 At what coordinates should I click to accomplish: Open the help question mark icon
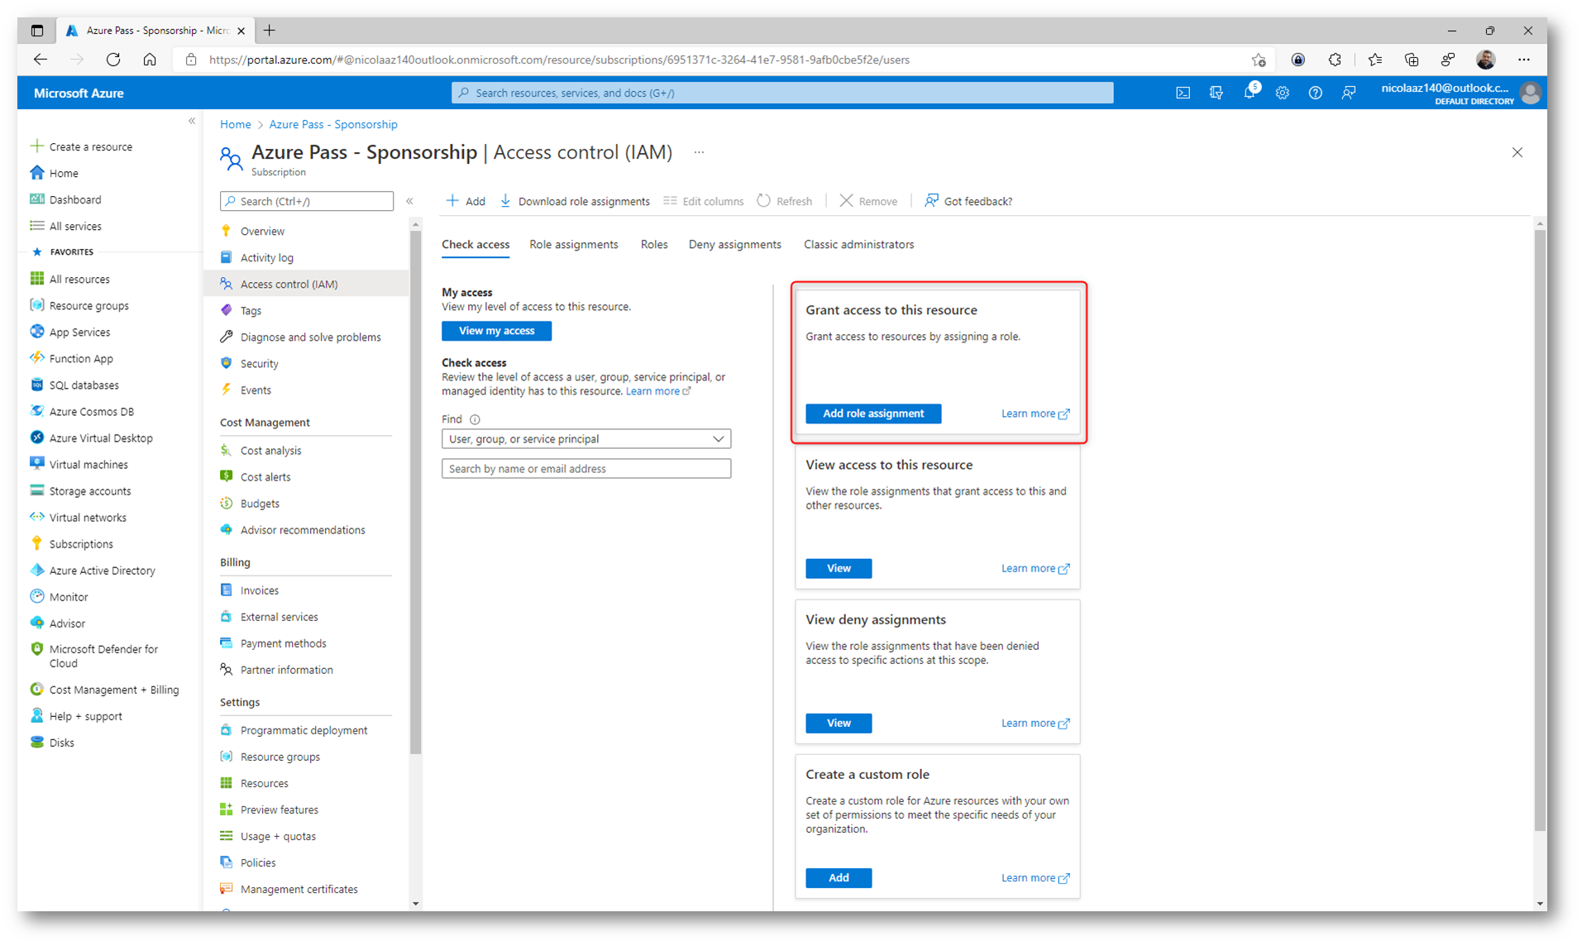pos(1315,93)
